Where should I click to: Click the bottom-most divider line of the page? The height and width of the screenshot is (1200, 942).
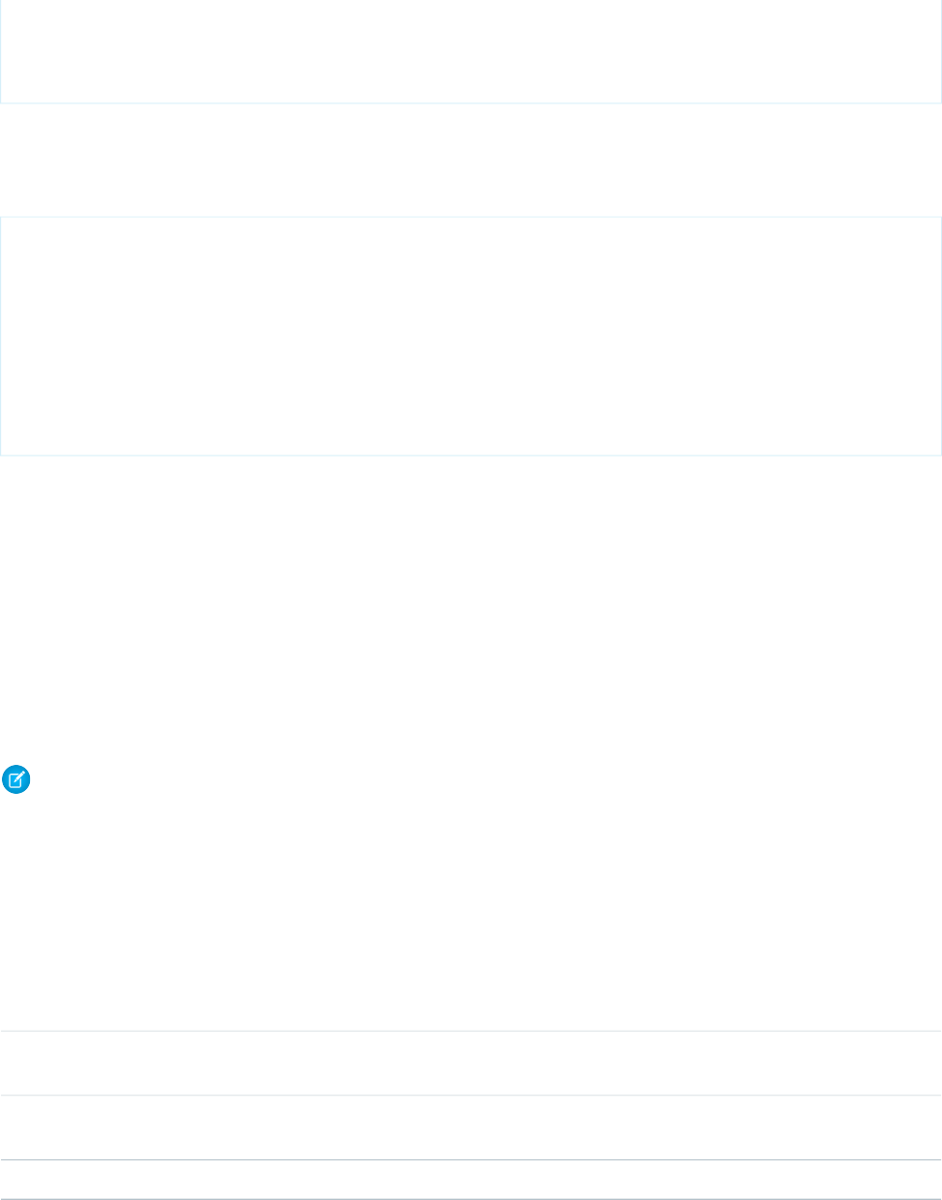click(x=470, y=1199)
